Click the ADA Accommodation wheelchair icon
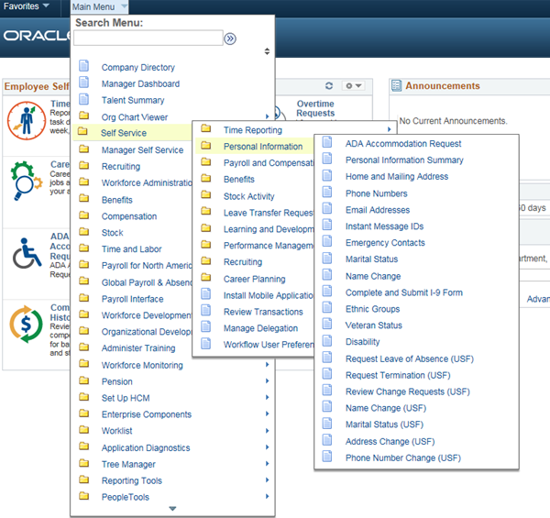Viewport: 550px width, 518px height. pos(27,254)
